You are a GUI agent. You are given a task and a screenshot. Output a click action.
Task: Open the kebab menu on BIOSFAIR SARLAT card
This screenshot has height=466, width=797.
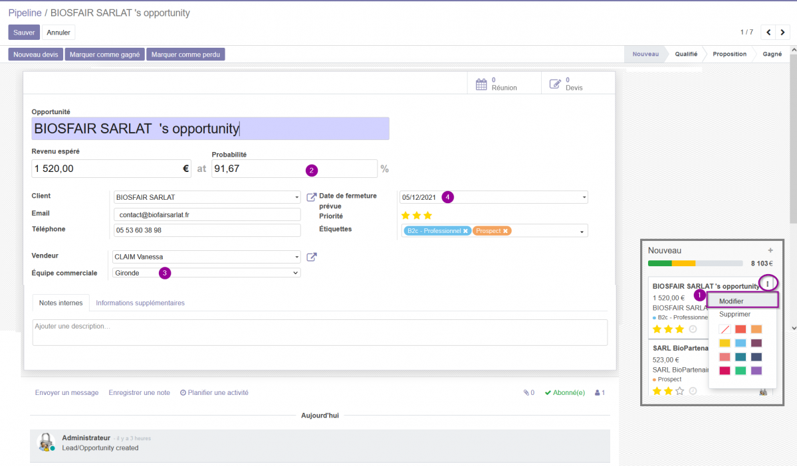click(768, 283)
